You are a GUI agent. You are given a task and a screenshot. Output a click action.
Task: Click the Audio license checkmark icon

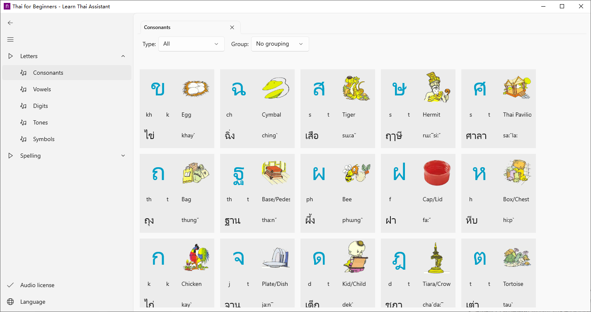(10, 285)
